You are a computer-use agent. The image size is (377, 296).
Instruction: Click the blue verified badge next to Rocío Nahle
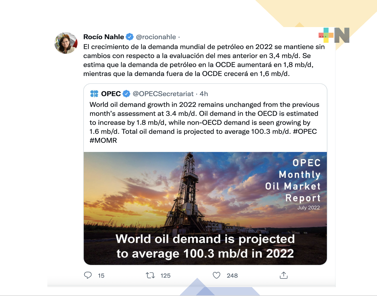coord(129,37)
